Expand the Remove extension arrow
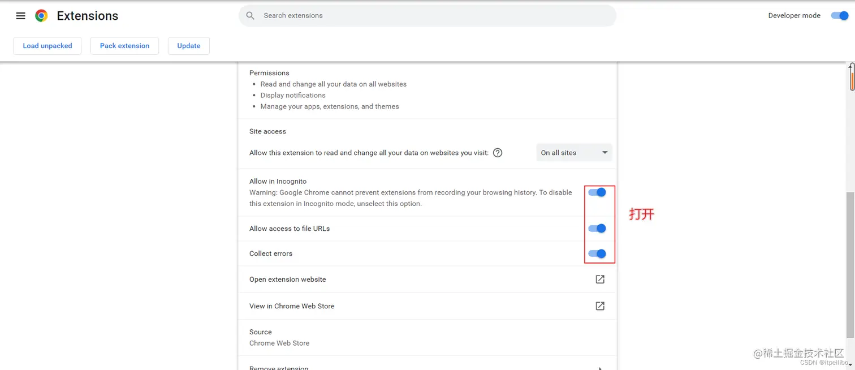This screenshot has width=855, height=370. 600,368
